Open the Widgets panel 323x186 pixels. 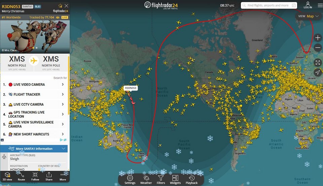coord(175,180)
